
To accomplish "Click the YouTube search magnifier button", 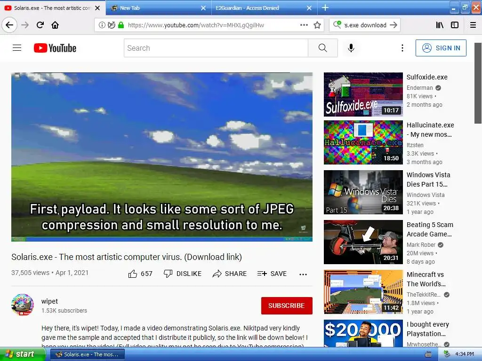I will point(323,48).
